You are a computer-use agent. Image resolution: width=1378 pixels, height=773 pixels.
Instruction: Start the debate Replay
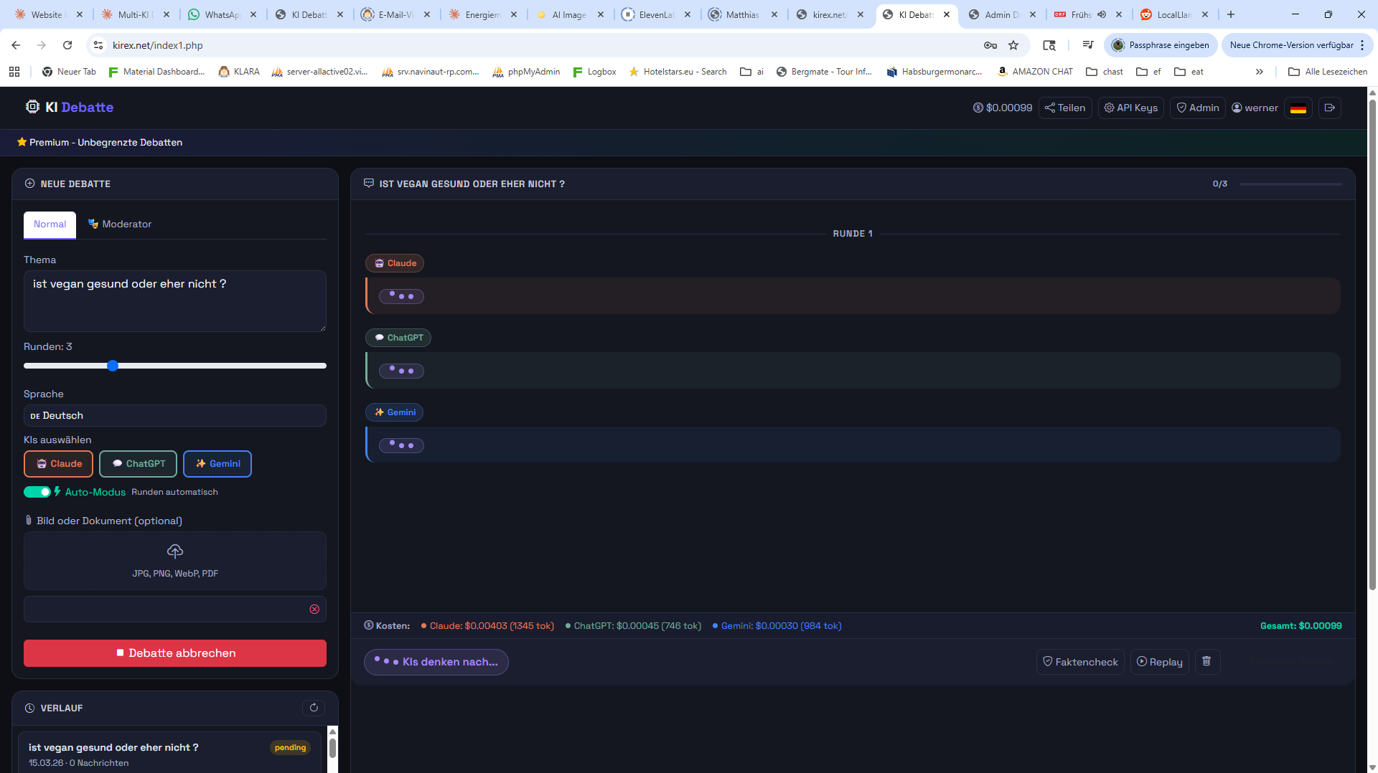click(1160, 662)
